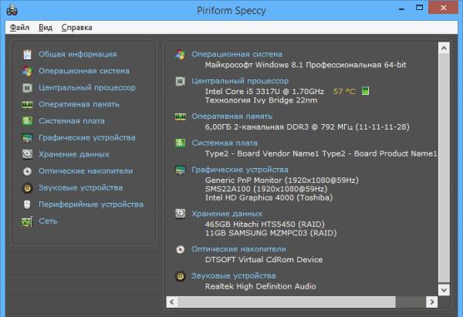Click the Операционная система heading link in summary
The width and height of the screenshot is (463, 317).
(236, 55)
